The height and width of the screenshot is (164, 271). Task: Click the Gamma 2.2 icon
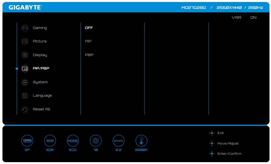coord(118,141)
